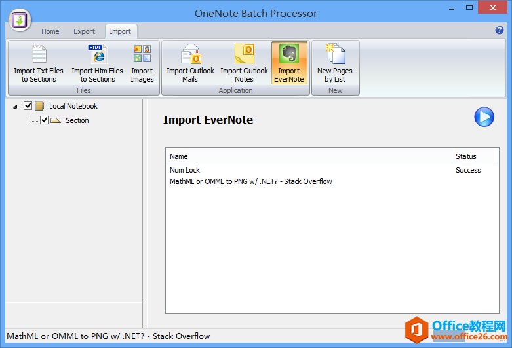Viewport: 512px width, 348px height.
Task: Click the Success status cell
Action: click(x=468, y=170)
